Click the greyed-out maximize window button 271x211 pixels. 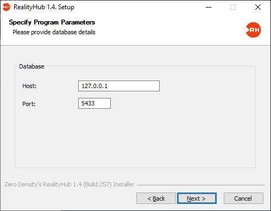(x=233, y=7)
